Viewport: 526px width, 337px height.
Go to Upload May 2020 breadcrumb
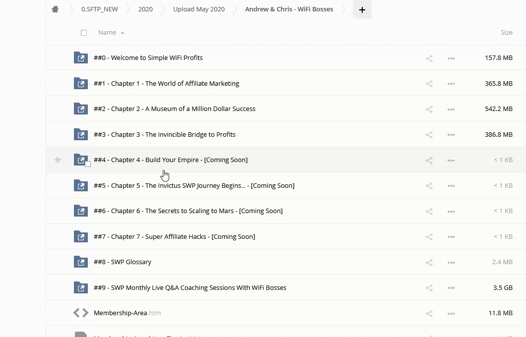coord(198,9)
